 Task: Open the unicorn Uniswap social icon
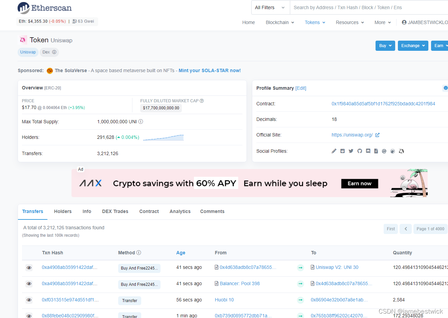tap(401, 151)
